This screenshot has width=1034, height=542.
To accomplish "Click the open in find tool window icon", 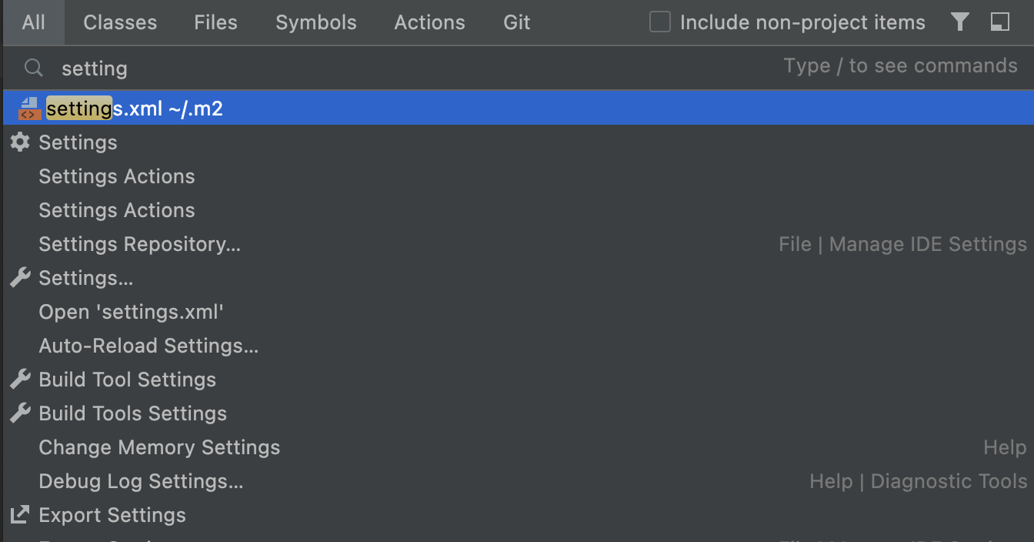I will click(x=999, y=22).
